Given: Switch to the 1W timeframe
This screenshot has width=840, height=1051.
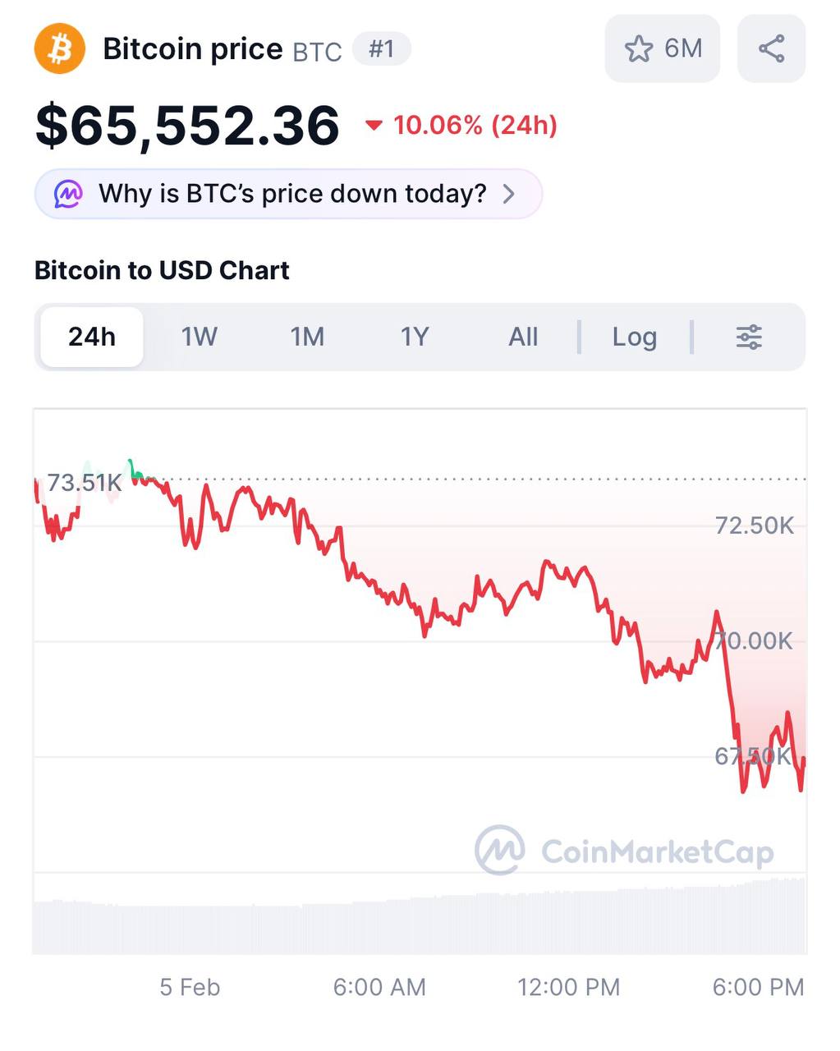Looking at the screenshot, I should click(x=199, y=337).
